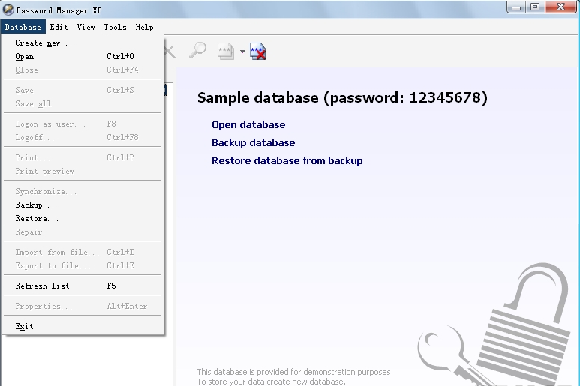Minimize the Password Manager XP window
This screenshot has height=386, width=580.
(x=516, y=7)
